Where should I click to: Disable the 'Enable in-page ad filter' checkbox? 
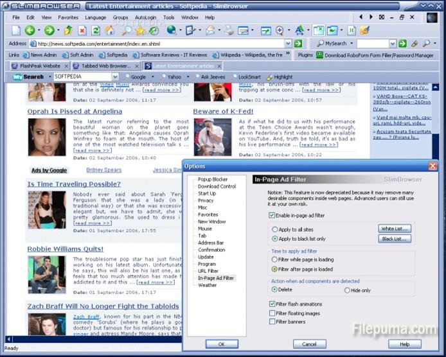[x=273, y=215]
